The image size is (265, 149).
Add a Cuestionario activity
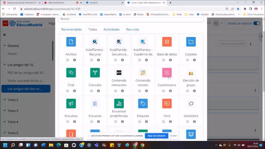[x=167, y=73]
